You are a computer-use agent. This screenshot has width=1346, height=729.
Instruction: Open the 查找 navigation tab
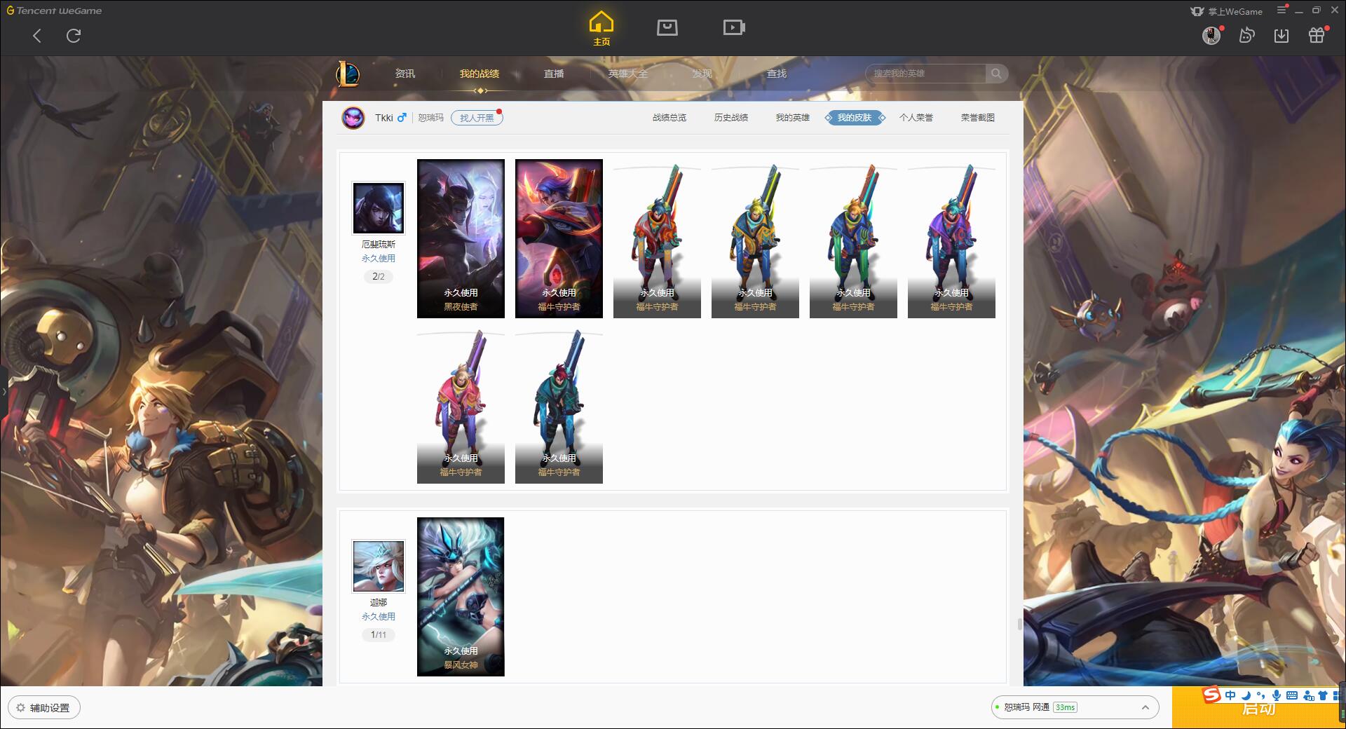[x=777, y=74]
